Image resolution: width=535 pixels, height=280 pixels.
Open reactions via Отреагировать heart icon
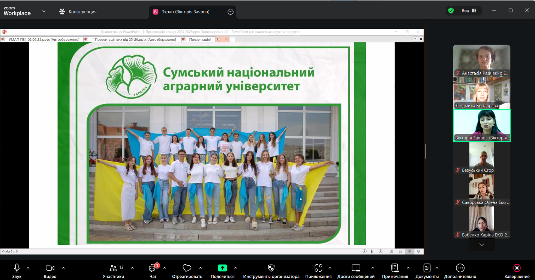point(187,268)
